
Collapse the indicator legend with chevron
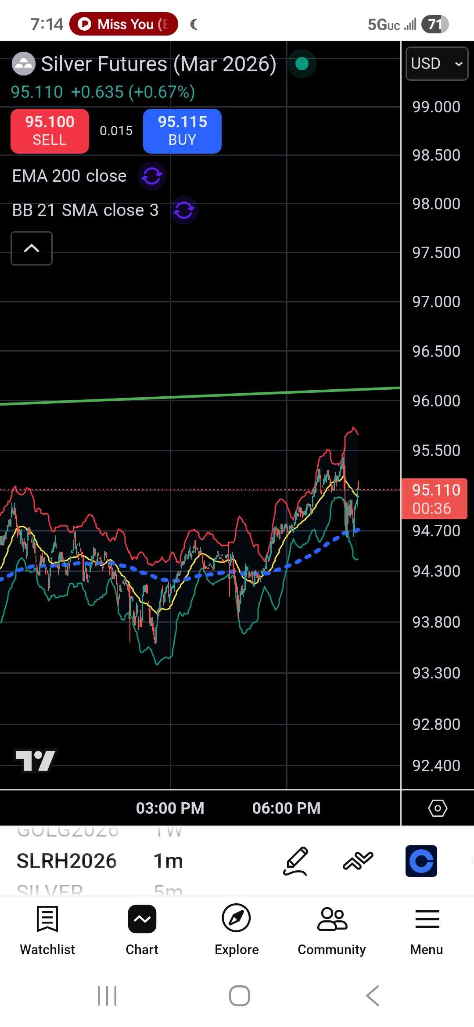coord(32,248)
